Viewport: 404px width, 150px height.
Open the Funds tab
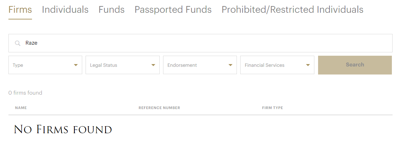coord(112,10)
